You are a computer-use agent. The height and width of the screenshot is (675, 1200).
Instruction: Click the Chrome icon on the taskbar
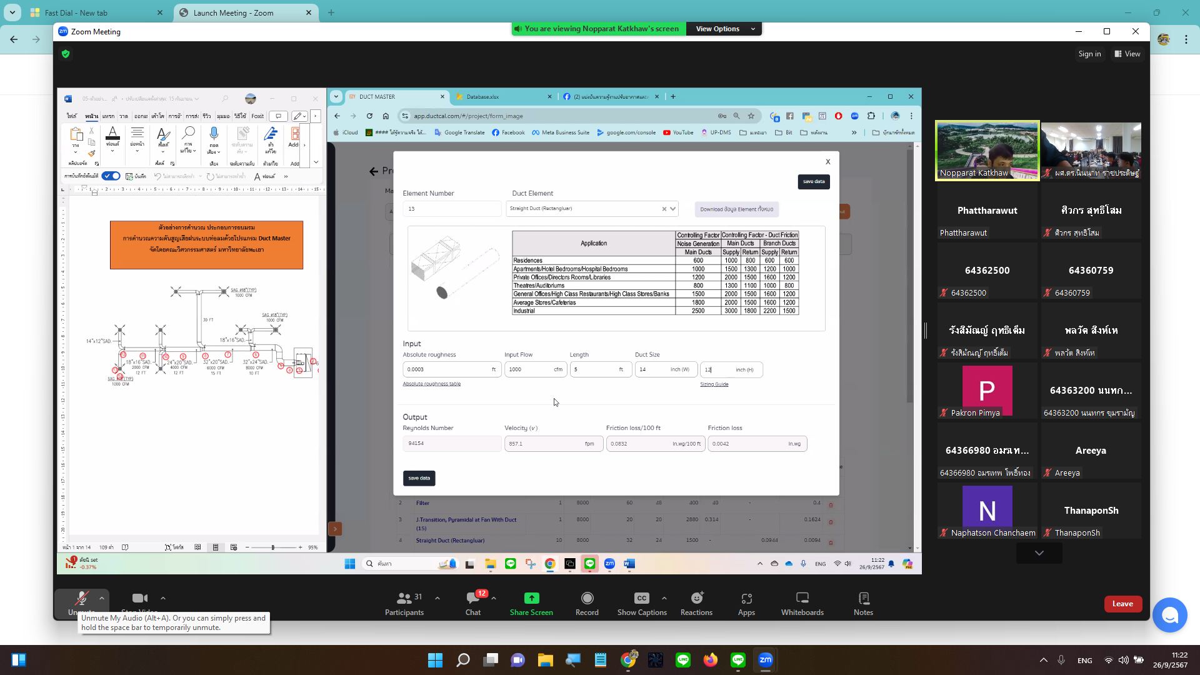(x=628, y=660)
